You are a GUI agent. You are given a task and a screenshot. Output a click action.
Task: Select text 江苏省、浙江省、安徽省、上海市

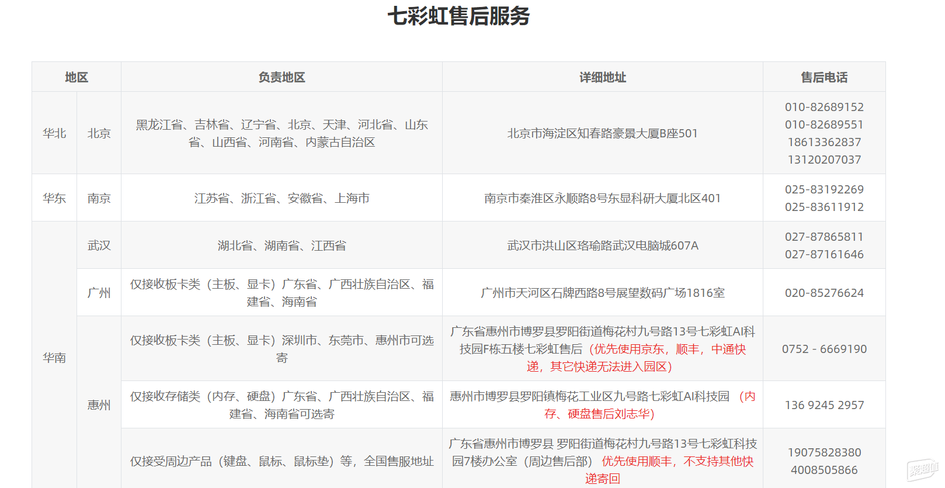click(282, 198)
